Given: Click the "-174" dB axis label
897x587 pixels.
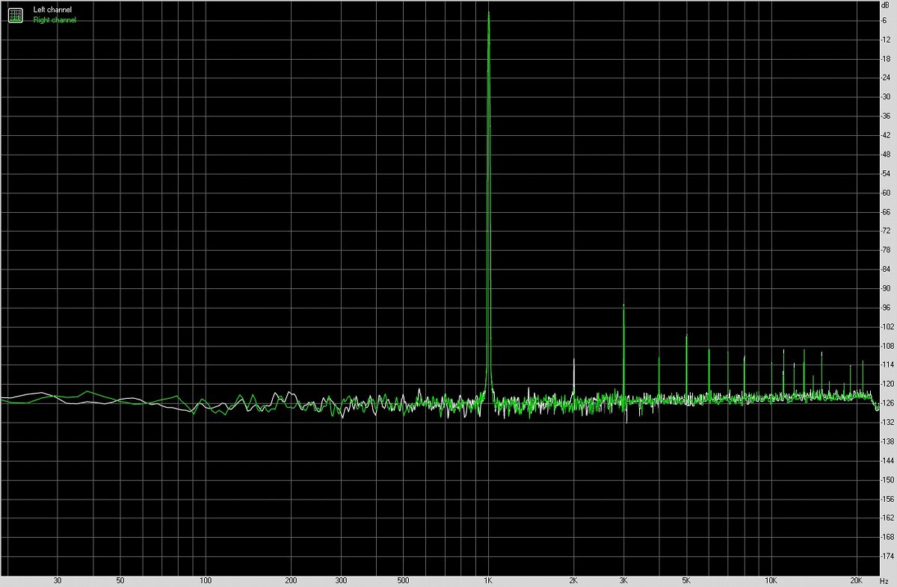Looking at the screenshot, I should (887, 556).
